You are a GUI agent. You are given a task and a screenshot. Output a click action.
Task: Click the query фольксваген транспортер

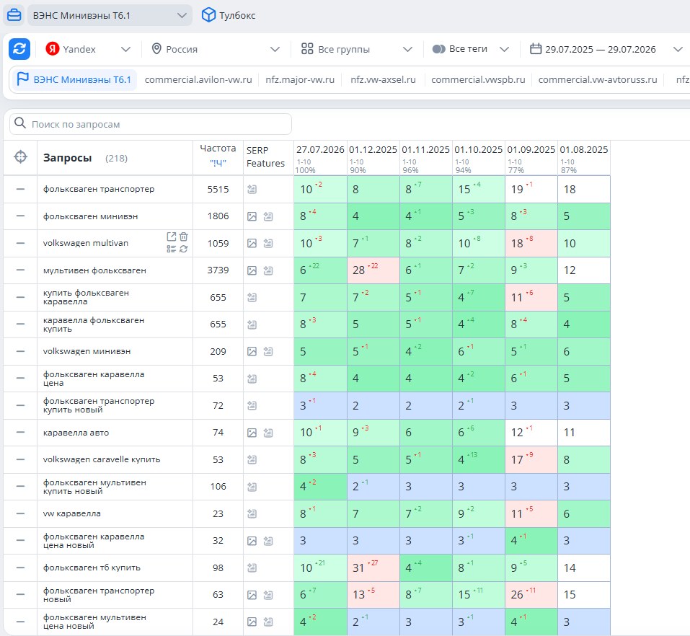coord(99,189)
